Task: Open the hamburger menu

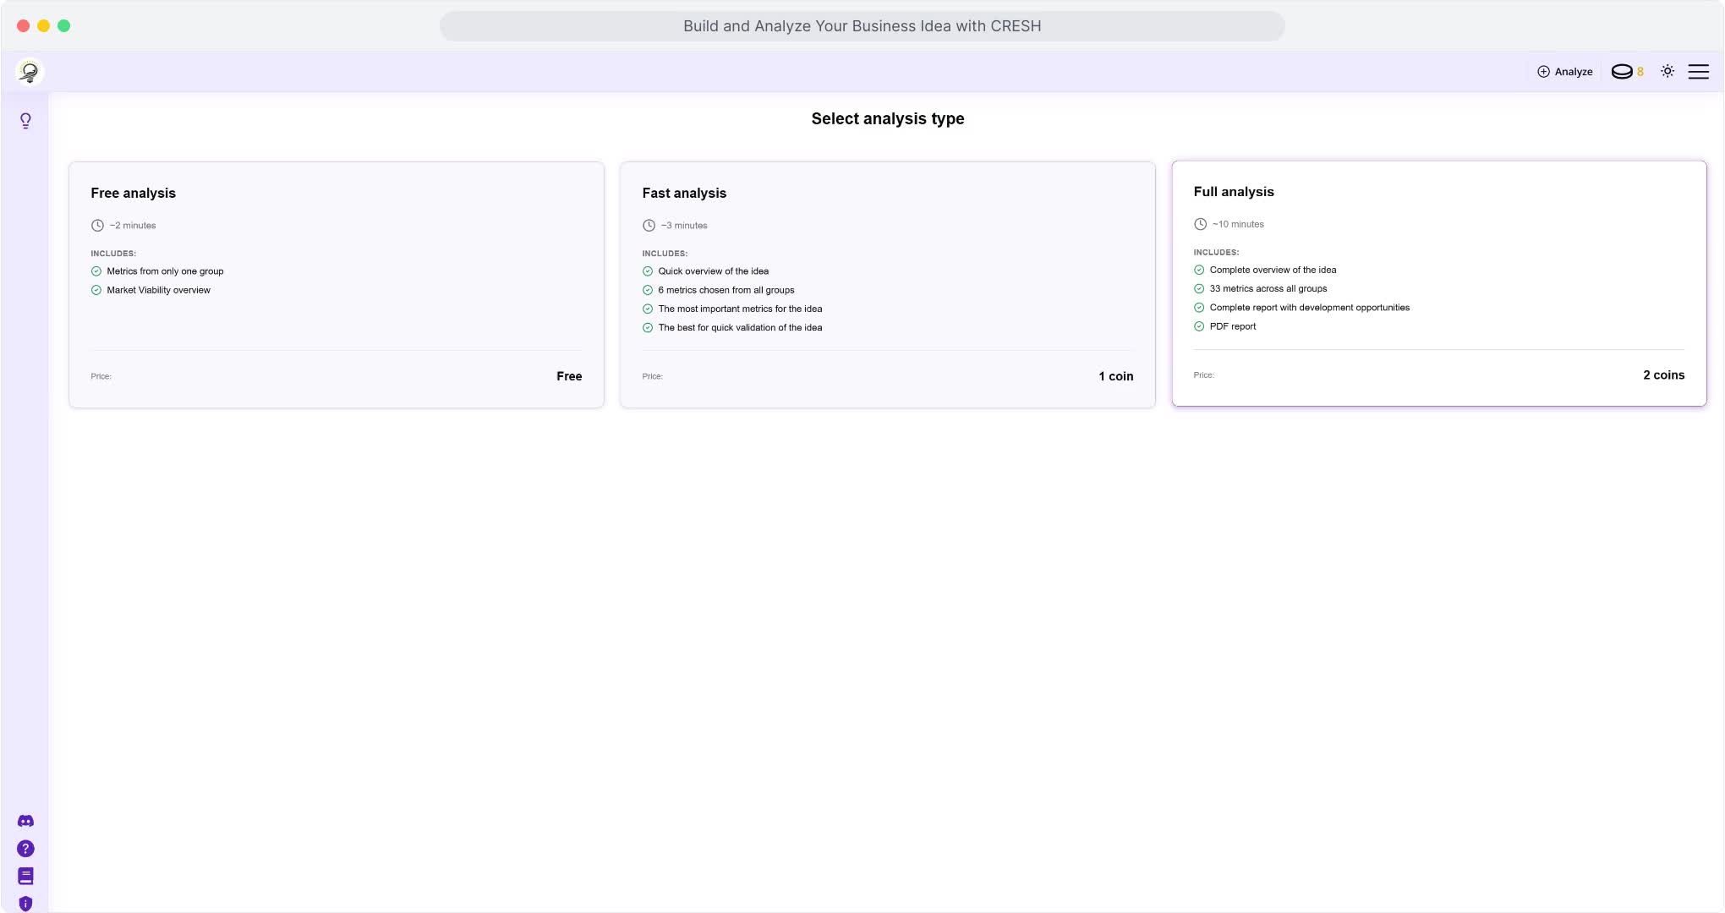Action: coord(1698,72)
